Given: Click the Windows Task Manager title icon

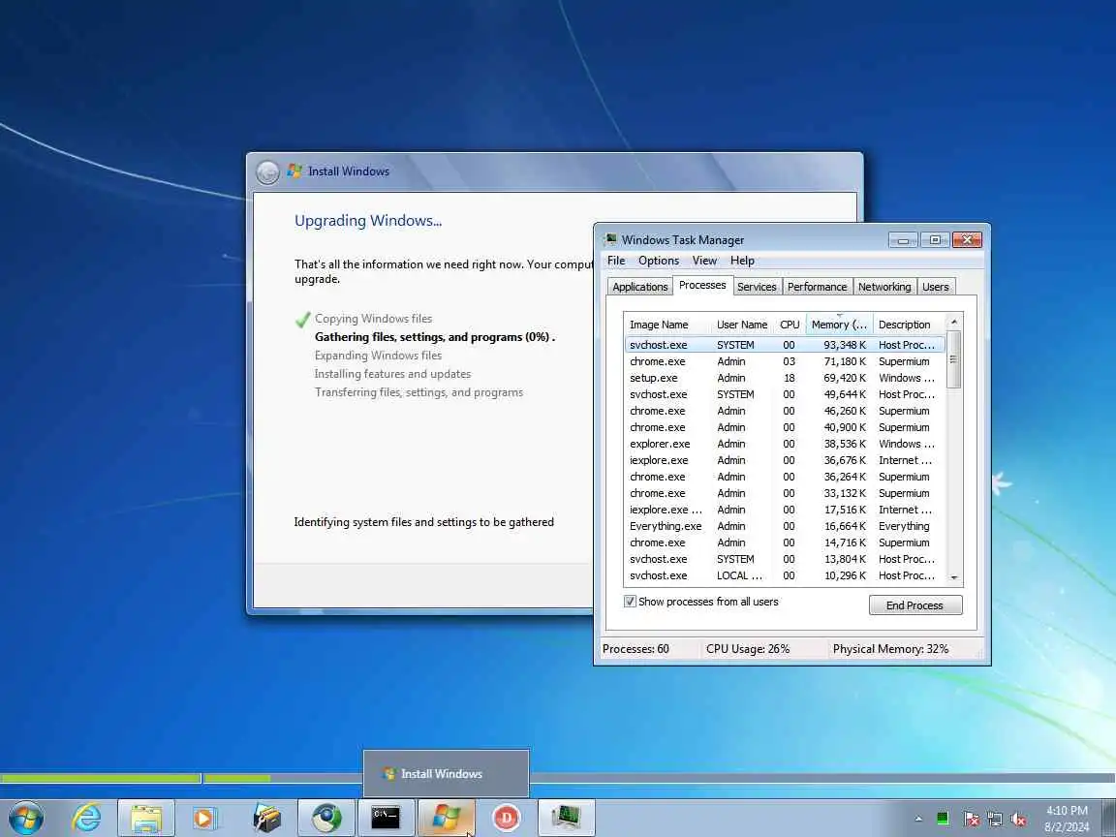Looking at the screenshot, I should [x=610, y=239].
